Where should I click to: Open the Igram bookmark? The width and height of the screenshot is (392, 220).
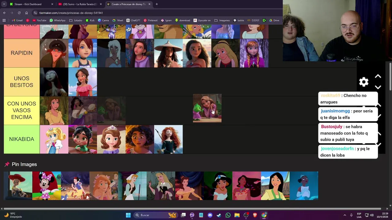[x=166, y=20]
